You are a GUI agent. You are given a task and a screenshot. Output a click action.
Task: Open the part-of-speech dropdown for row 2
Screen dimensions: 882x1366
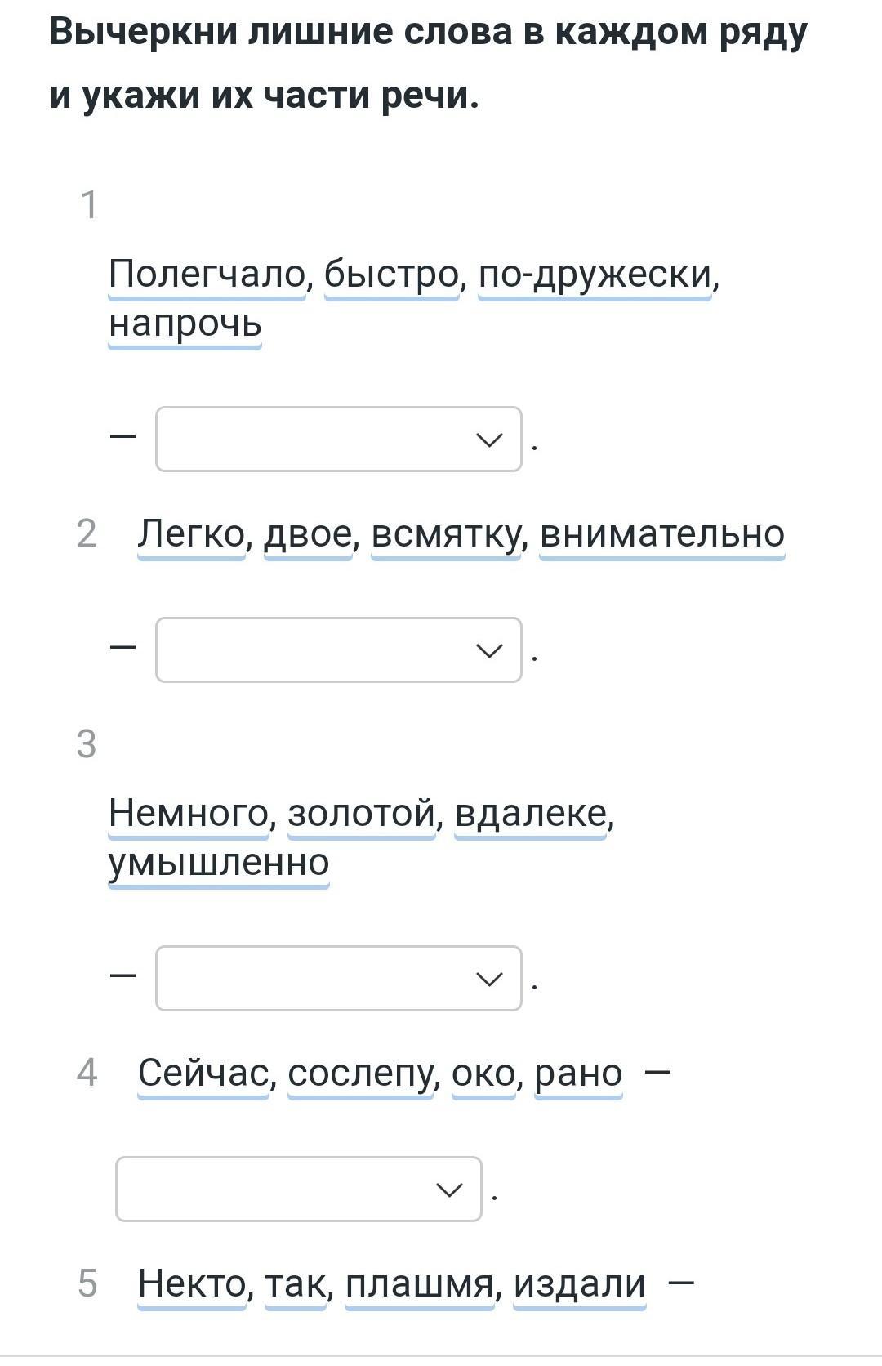click(339, 650)
